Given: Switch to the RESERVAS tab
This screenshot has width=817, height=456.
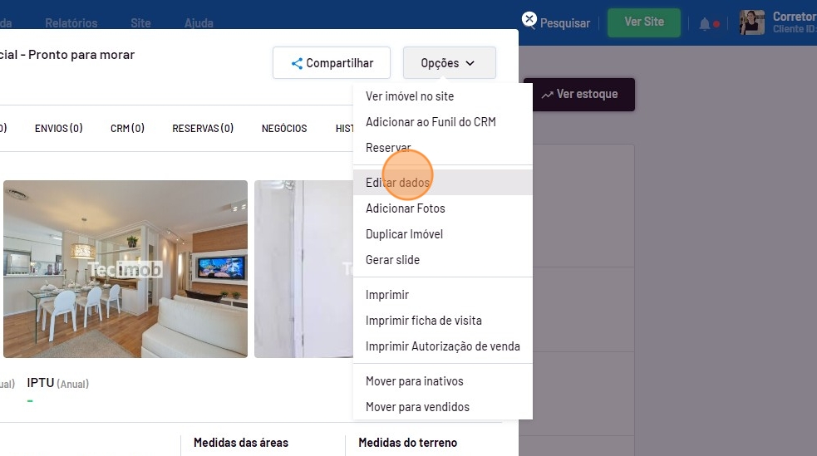Looking at the screenshot, I should (203, 129).
